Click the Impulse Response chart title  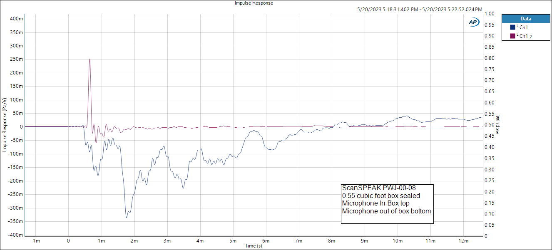[x=254, y=3]
